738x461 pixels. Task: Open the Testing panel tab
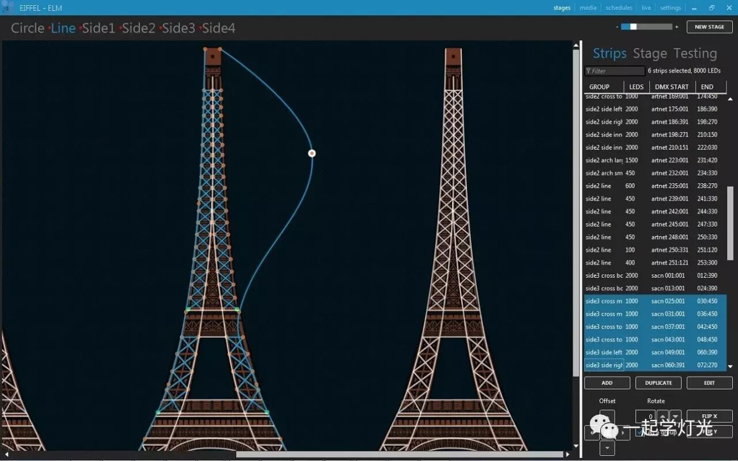click(x=695, y=54)
